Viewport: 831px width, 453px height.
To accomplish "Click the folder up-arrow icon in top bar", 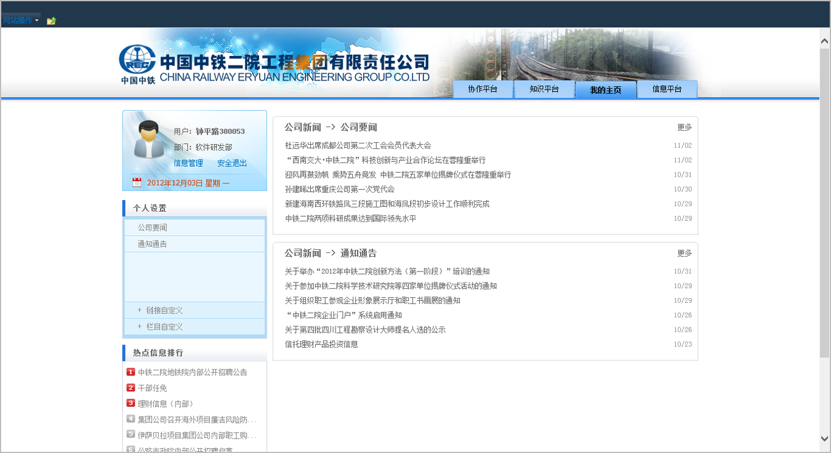I will 51,21.
